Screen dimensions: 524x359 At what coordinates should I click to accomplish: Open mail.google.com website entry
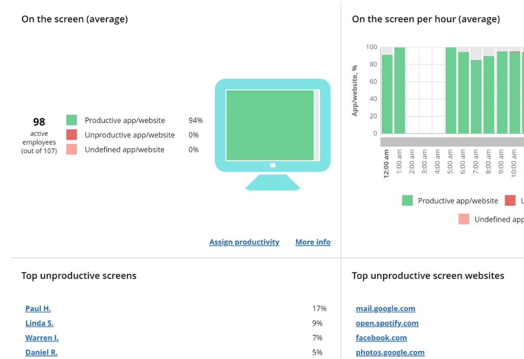(385, 309)
